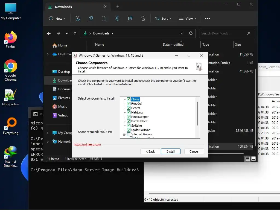Launch Google Chrome from the desktop
Screen dimensions: 280x210
[11, 70]
